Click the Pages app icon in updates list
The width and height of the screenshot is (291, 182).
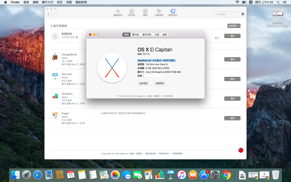(55, 116)
